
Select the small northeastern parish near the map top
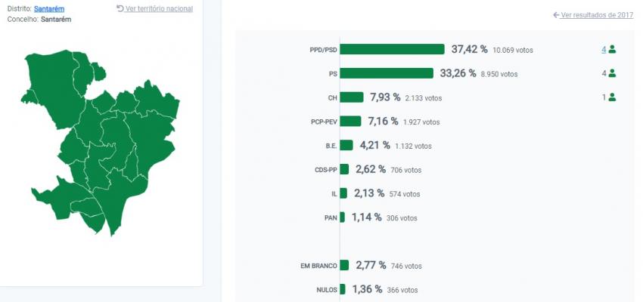coord(98,72)
